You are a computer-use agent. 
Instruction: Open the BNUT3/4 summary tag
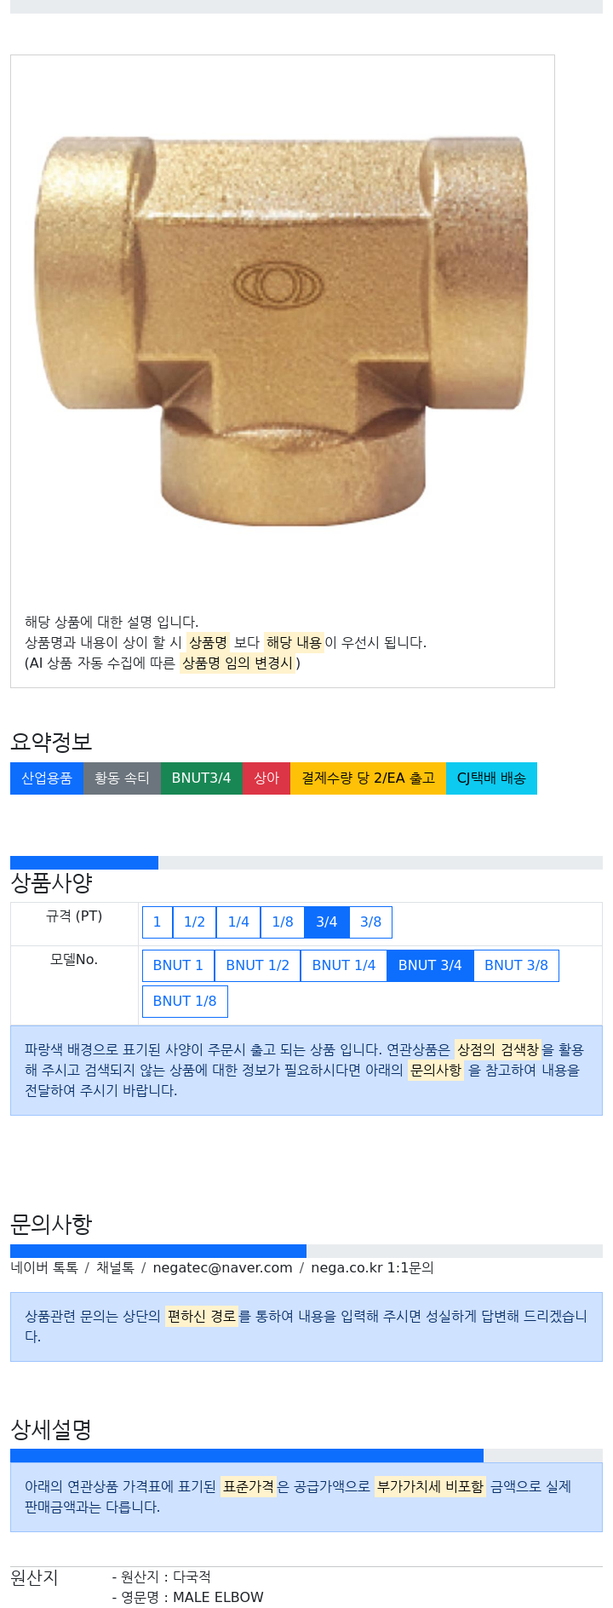(x=202, y=778)
